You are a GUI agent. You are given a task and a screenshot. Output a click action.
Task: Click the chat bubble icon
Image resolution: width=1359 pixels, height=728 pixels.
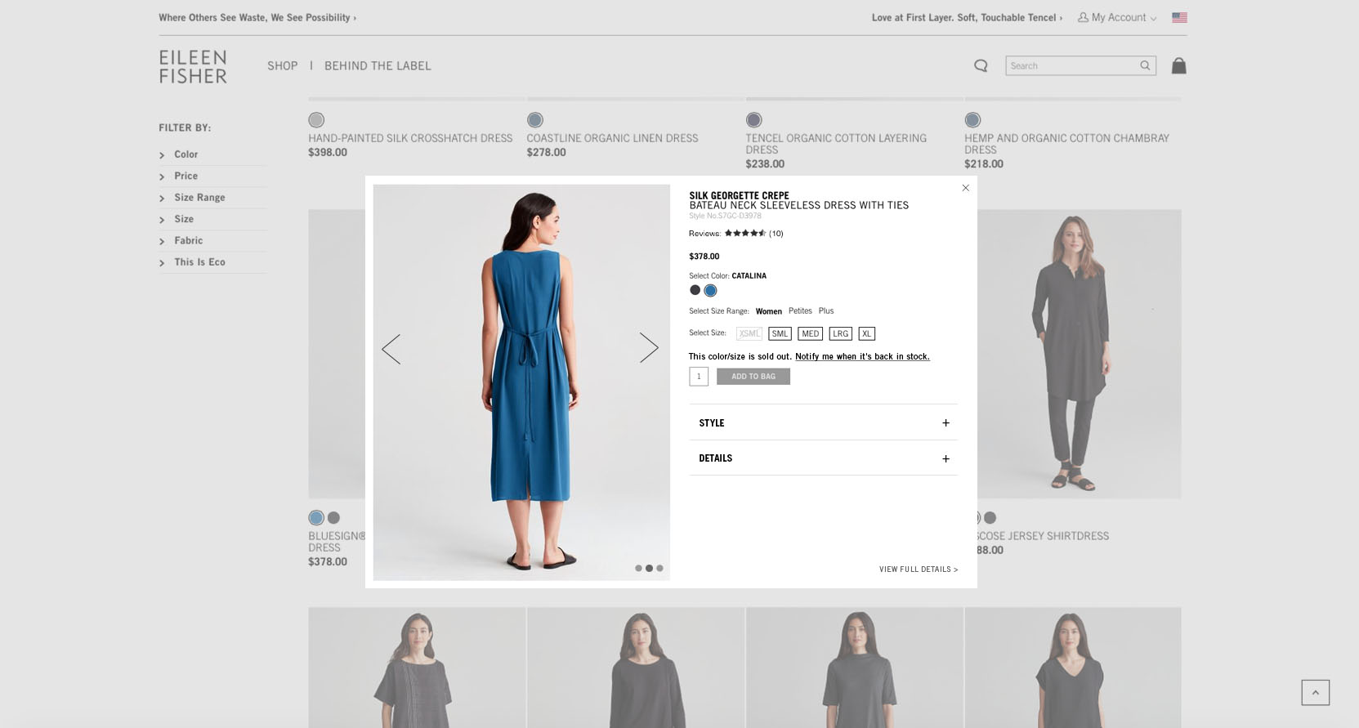point(981,65)
